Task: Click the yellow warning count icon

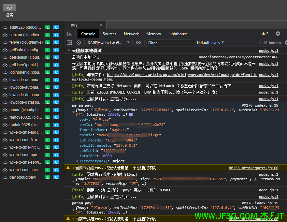Action: 265,34
